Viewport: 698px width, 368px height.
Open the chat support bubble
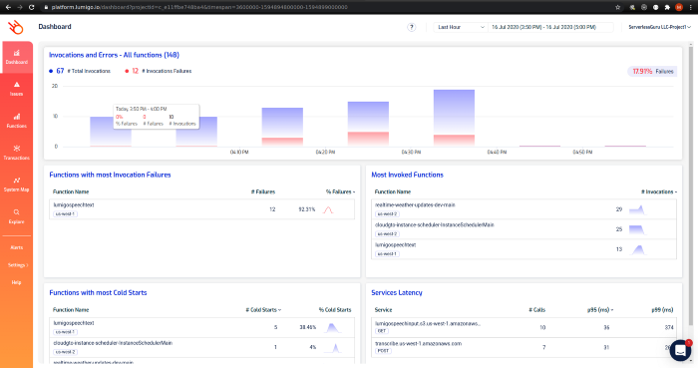pos(680,350)
